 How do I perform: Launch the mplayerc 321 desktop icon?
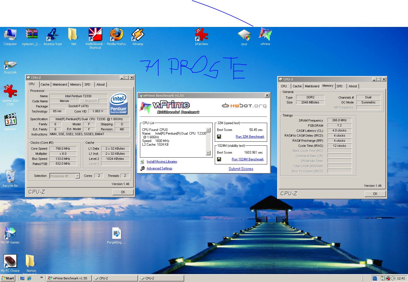[10, 120]
